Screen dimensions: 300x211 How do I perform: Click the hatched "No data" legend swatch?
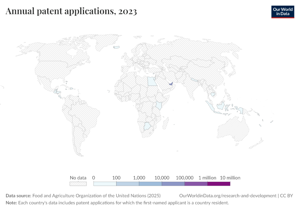(x=78, y=184)
